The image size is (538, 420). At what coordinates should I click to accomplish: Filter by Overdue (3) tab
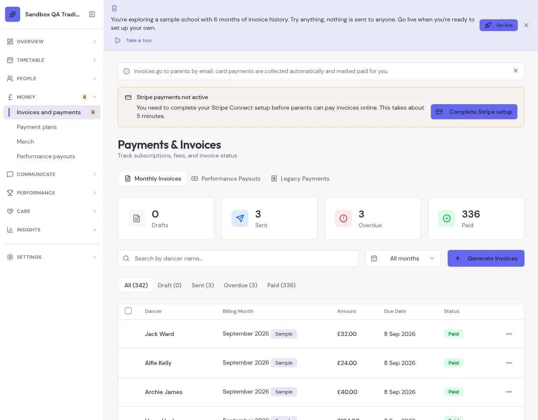240,285
